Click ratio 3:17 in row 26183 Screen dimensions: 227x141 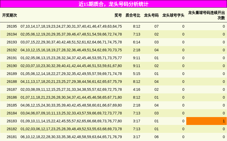(x=137, y=121)
